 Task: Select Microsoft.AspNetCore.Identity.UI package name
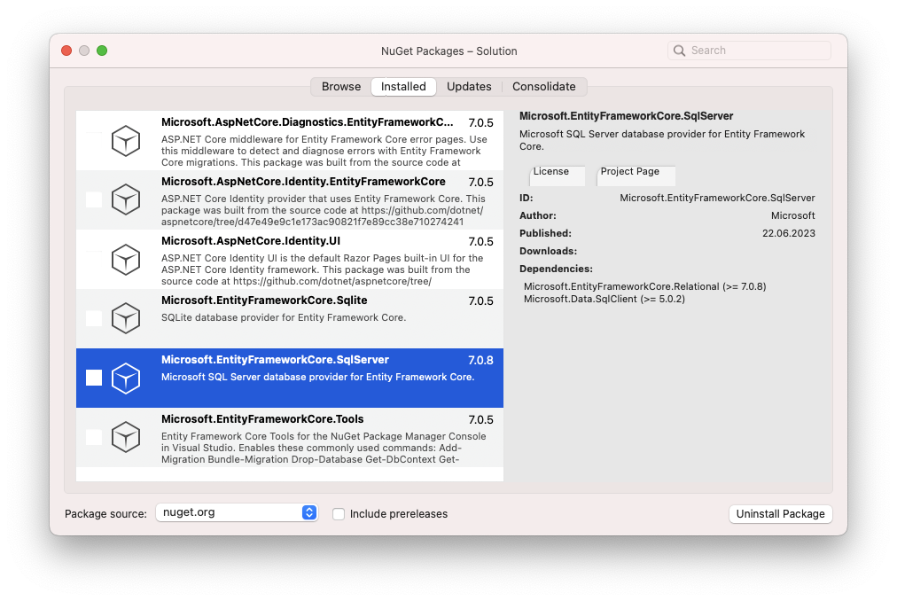[x=251, y=241]
